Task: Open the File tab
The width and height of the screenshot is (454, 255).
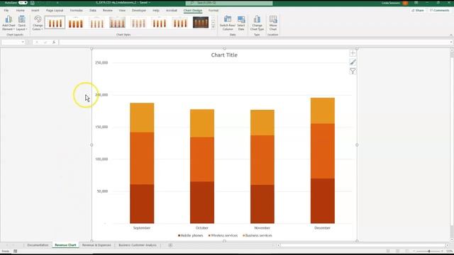Action: (x=6, y=11)
